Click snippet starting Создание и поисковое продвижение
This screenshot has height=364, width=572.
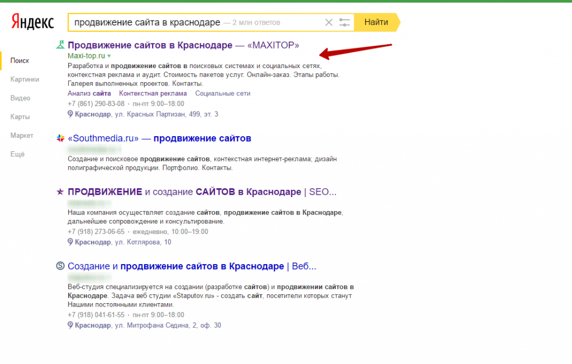pyautogui.click(x=202, y=164)
